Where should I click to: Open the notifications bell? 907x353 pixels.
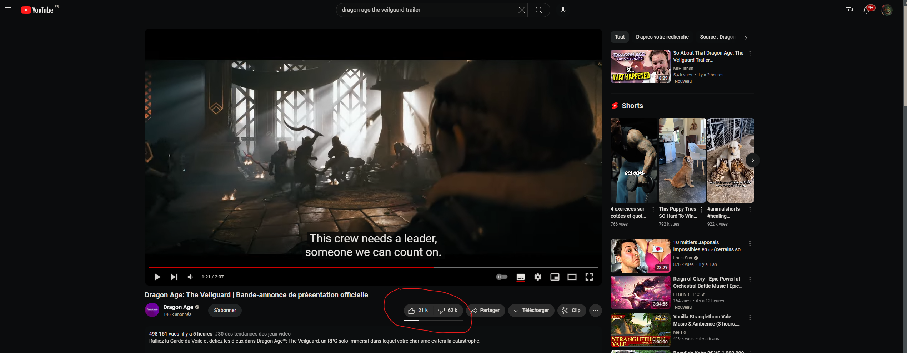(866, 10)
